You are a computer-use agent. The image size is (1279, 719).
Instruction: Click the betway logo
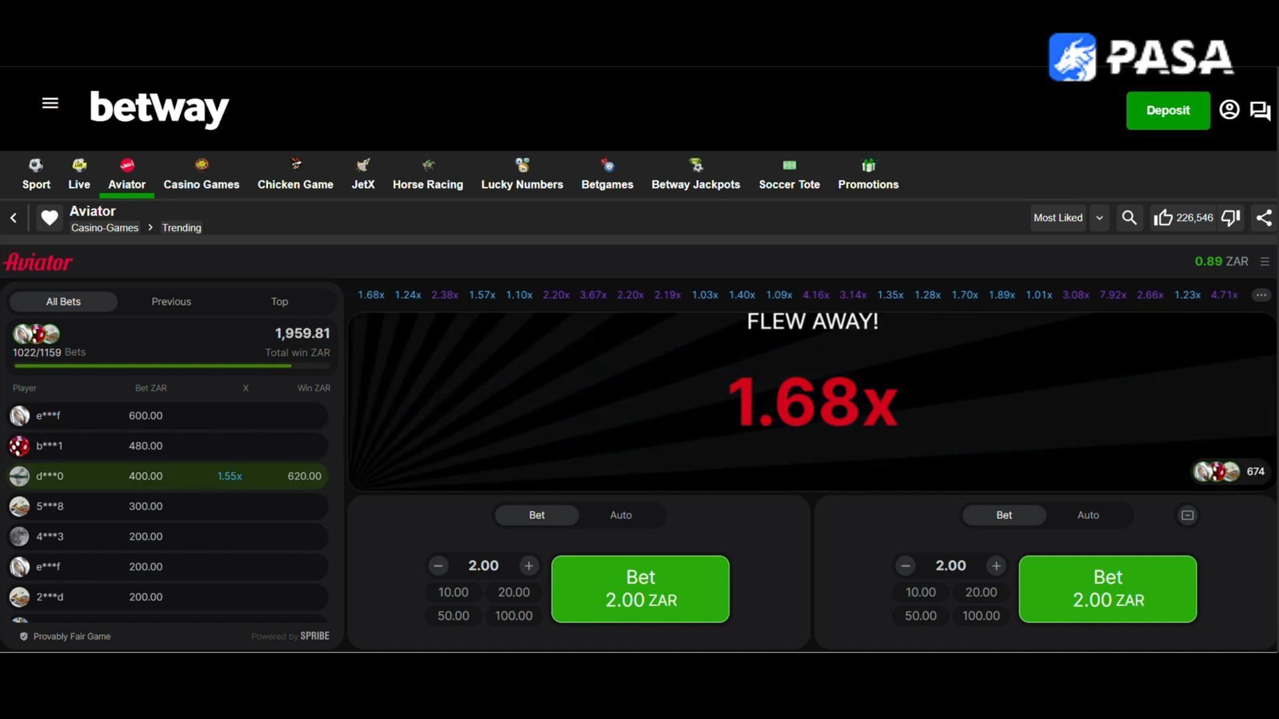click(159, 109)
